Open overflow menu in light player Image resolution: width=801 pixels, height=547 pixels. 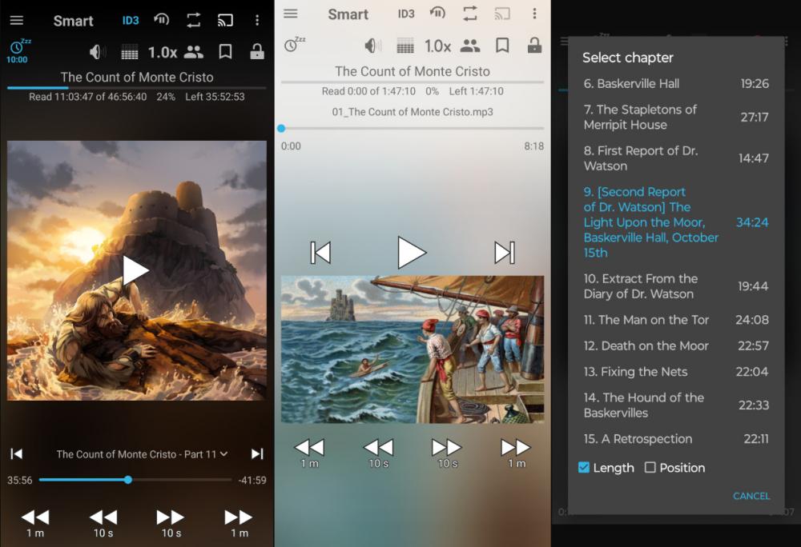(x=534, y=14)
